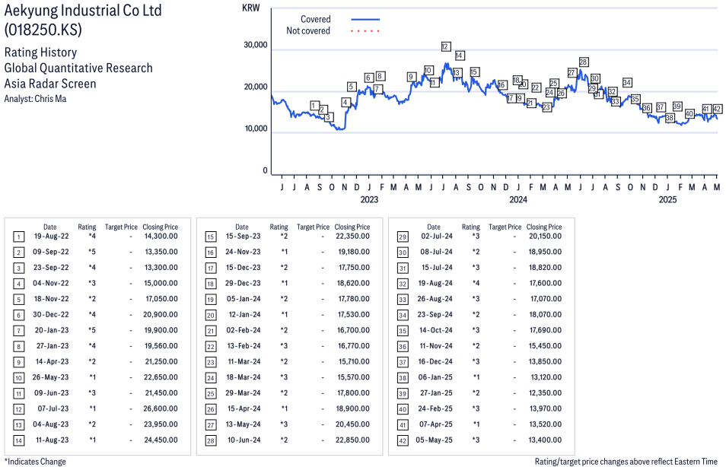Click the "Not covered" legend label

[308, 30]
